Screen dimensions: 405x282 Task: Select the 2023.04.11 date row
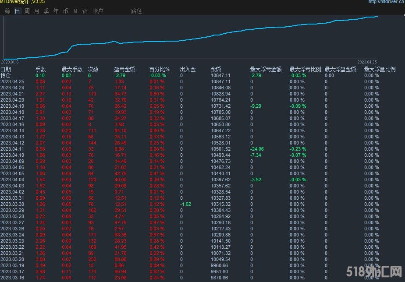tap(12, 149)
